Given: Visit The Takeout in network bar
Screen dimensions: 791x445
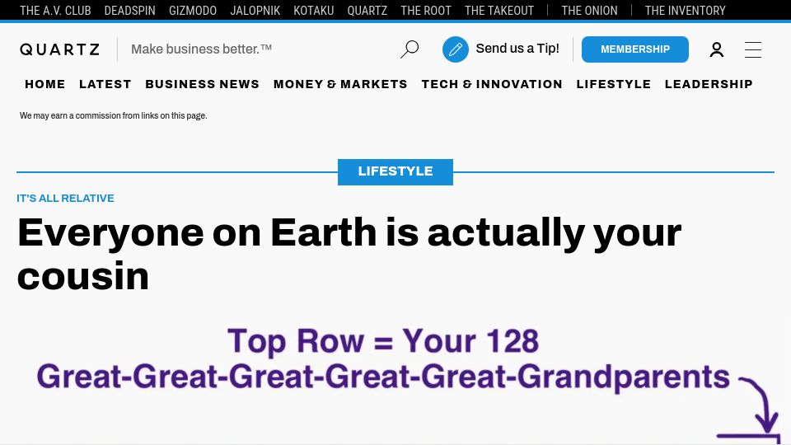Looking at the screenshot, I should 499,11.
